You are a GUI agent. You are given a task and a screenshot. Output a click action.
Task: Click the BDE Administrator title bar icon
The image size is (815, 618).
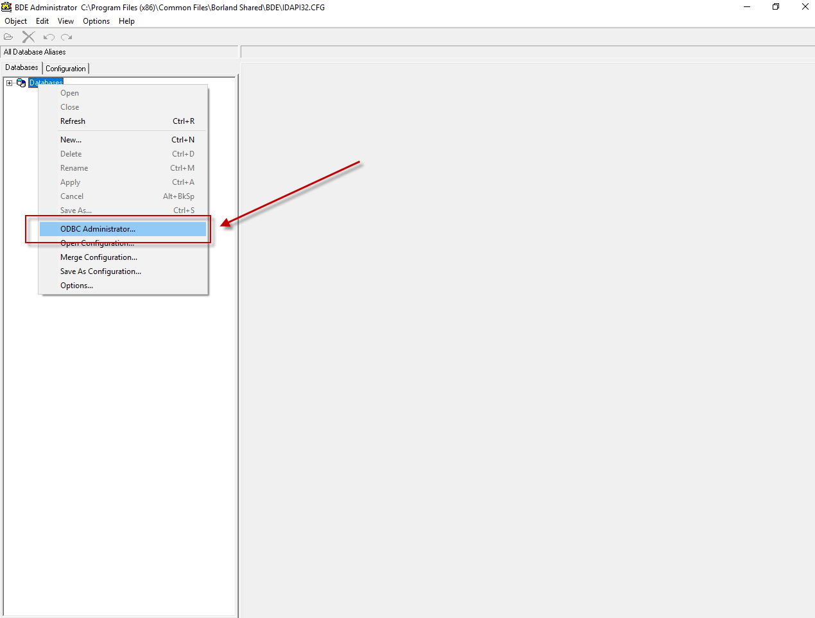pyautogui.click(x=6, y=7)
